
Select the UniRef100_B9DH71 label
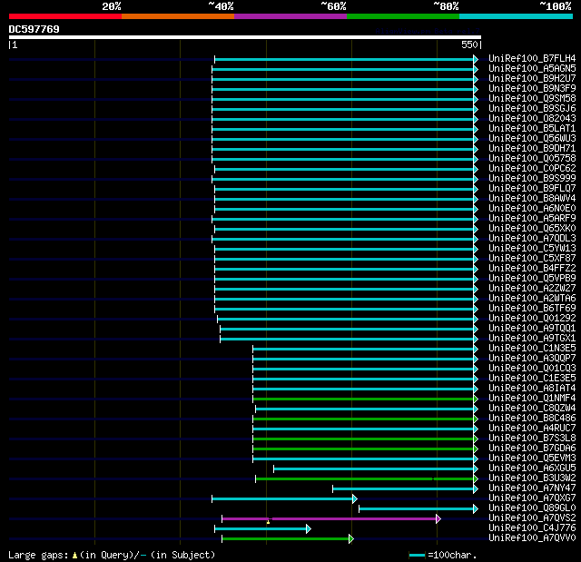coord(532,149)
